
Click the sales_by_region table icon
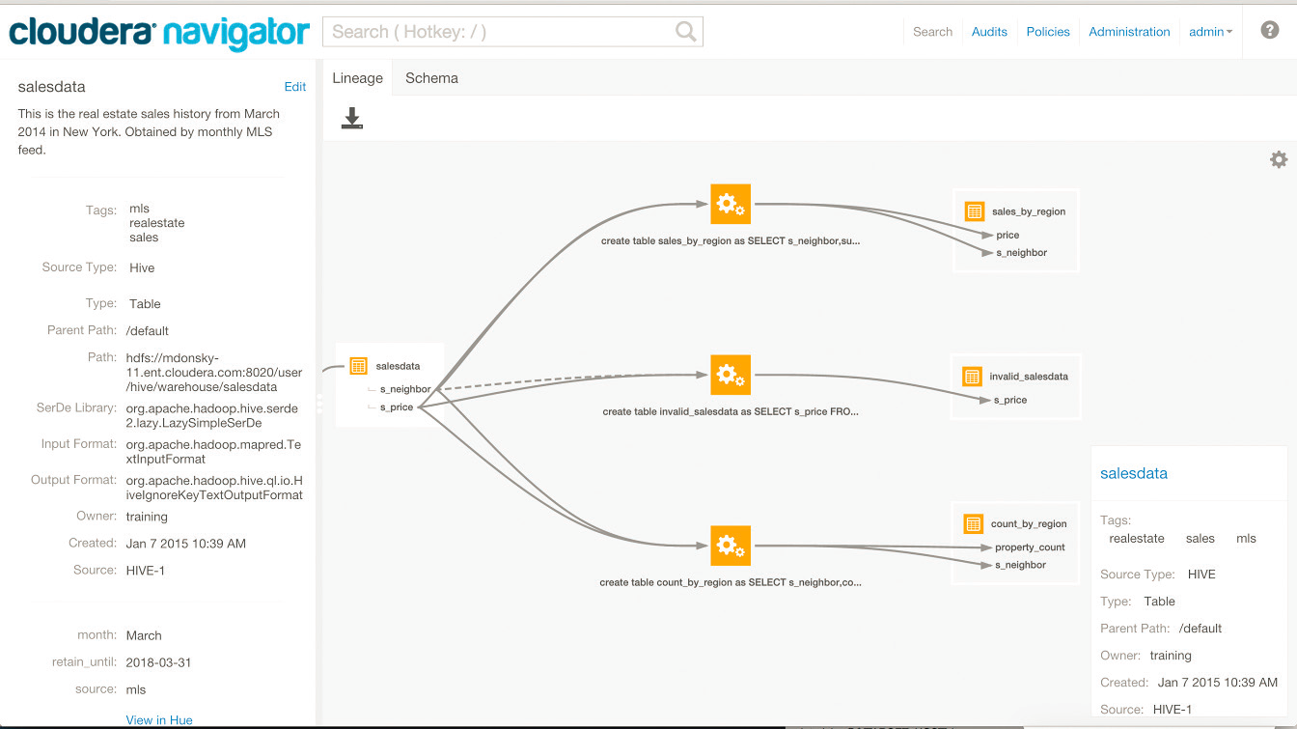pyautogui.click(x=974, y=211)
